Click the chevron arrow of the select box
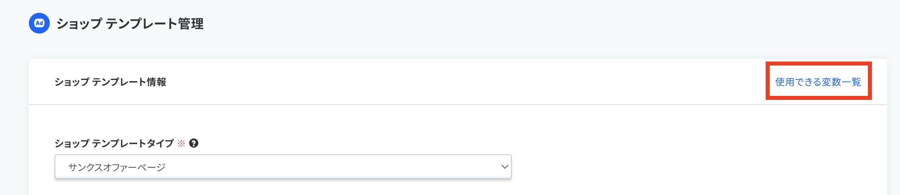This screenshot has height=195, width=900. tap(505, 167)
